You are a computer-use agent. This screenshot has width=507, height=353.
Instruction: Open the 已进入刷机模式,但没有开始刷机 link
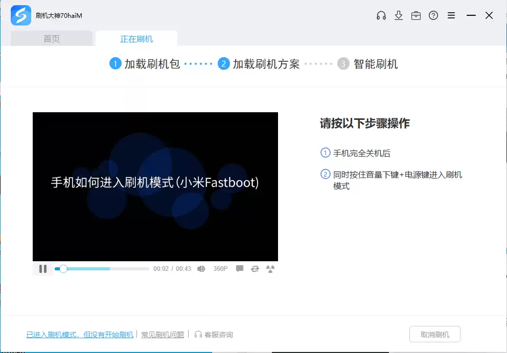[x=80, y=335]
